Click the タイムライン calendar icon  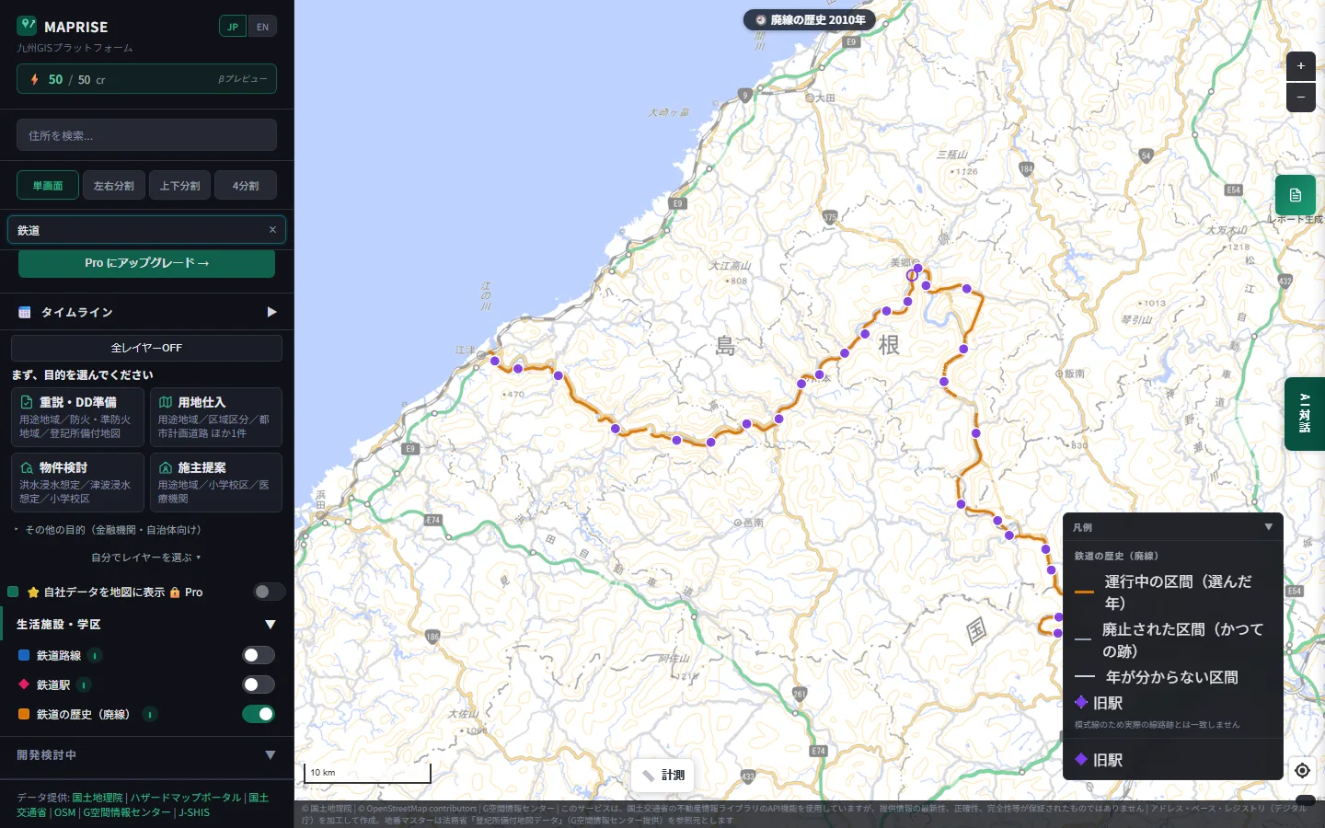[x=25, y=312]
